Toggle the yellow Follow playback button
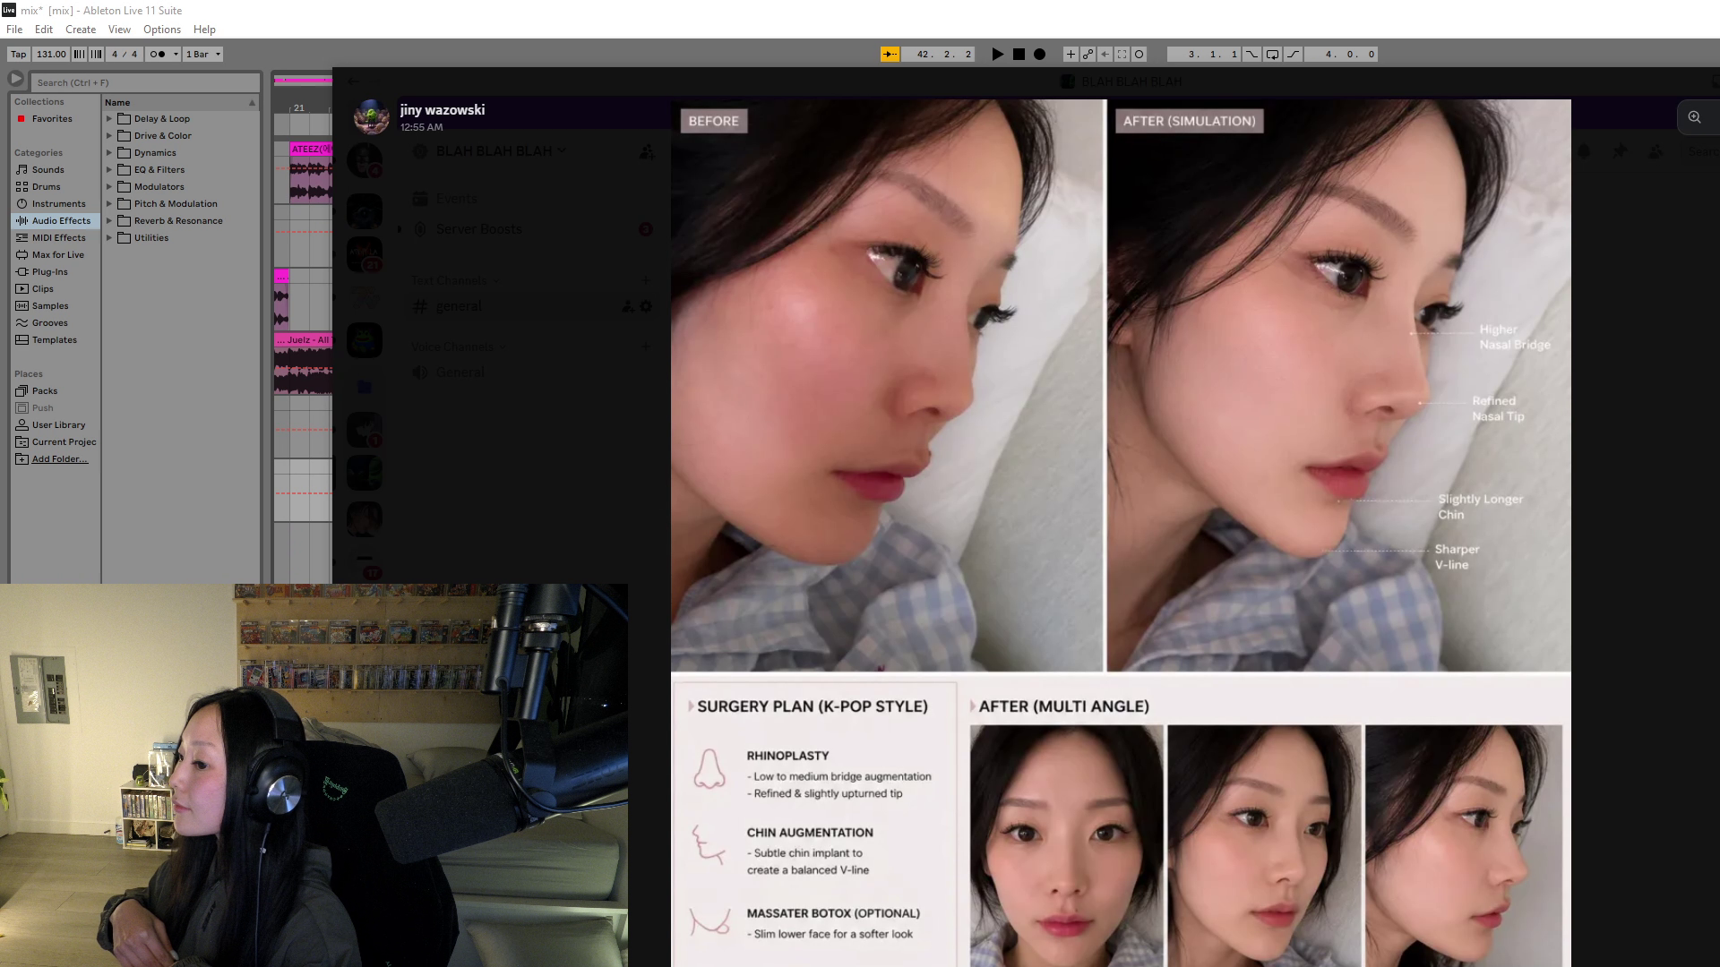This screenshot has width=1720, height=967. coord(890,55)
